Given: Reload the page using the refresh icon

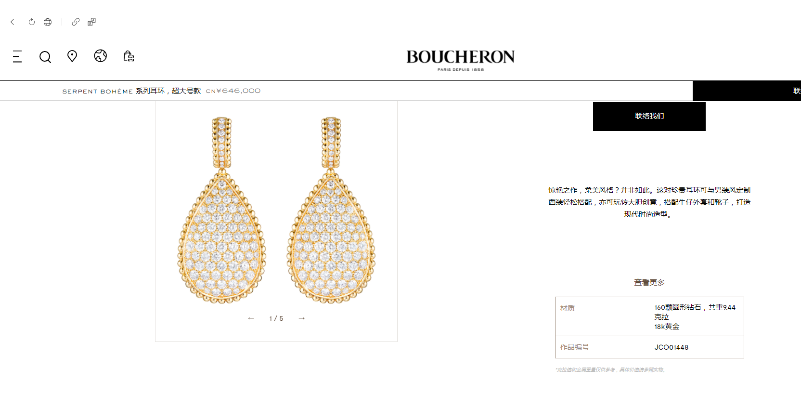Looking at the screenshot, I should click(32, 22).
